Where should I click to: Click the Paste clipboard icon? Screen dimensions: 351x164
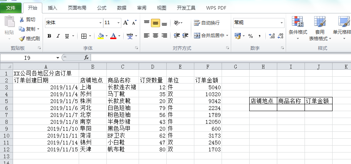pyautogui.click(x=9, y=22)
